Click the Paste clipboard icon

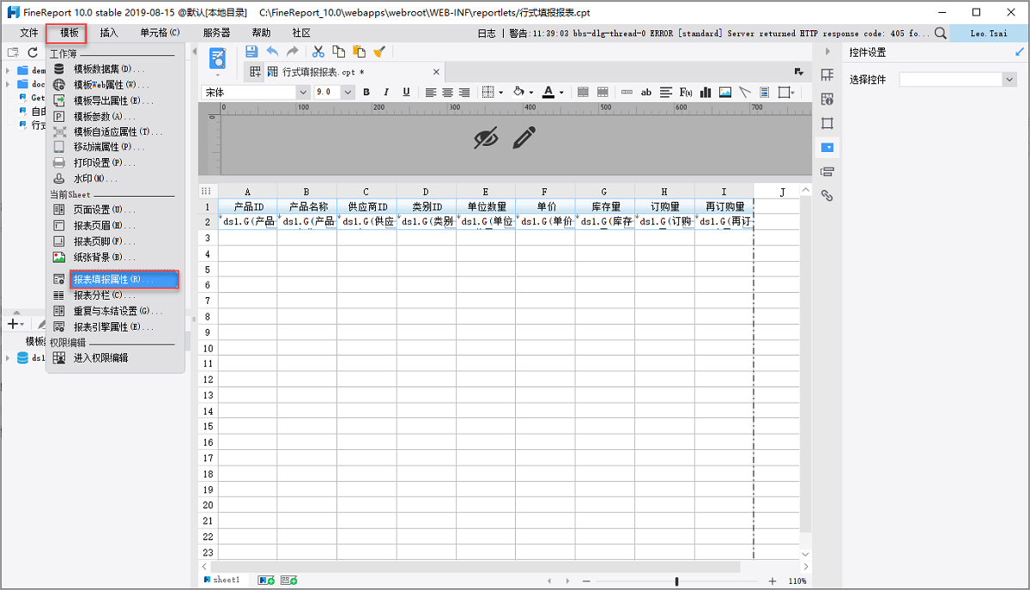coord(359,52)
